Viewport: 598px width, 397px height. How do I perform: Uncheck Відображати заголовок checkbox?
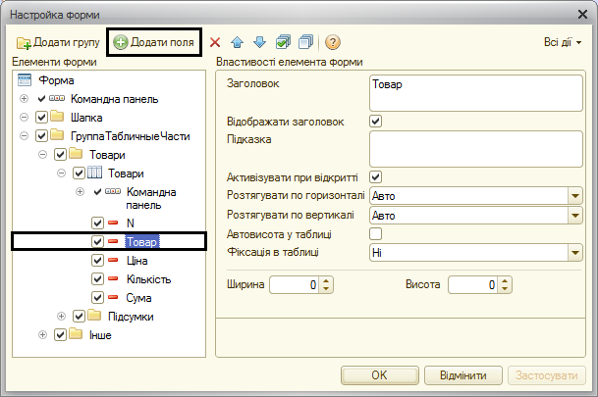[x=376, y=122]
